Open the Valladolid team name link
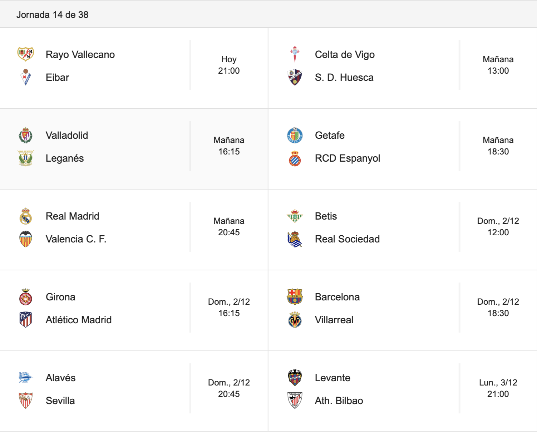 tap(67, 135)
